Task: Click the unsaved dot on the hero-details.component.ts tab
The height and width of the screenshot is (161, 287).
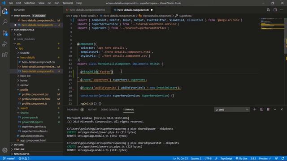Action: pos(152,10)
